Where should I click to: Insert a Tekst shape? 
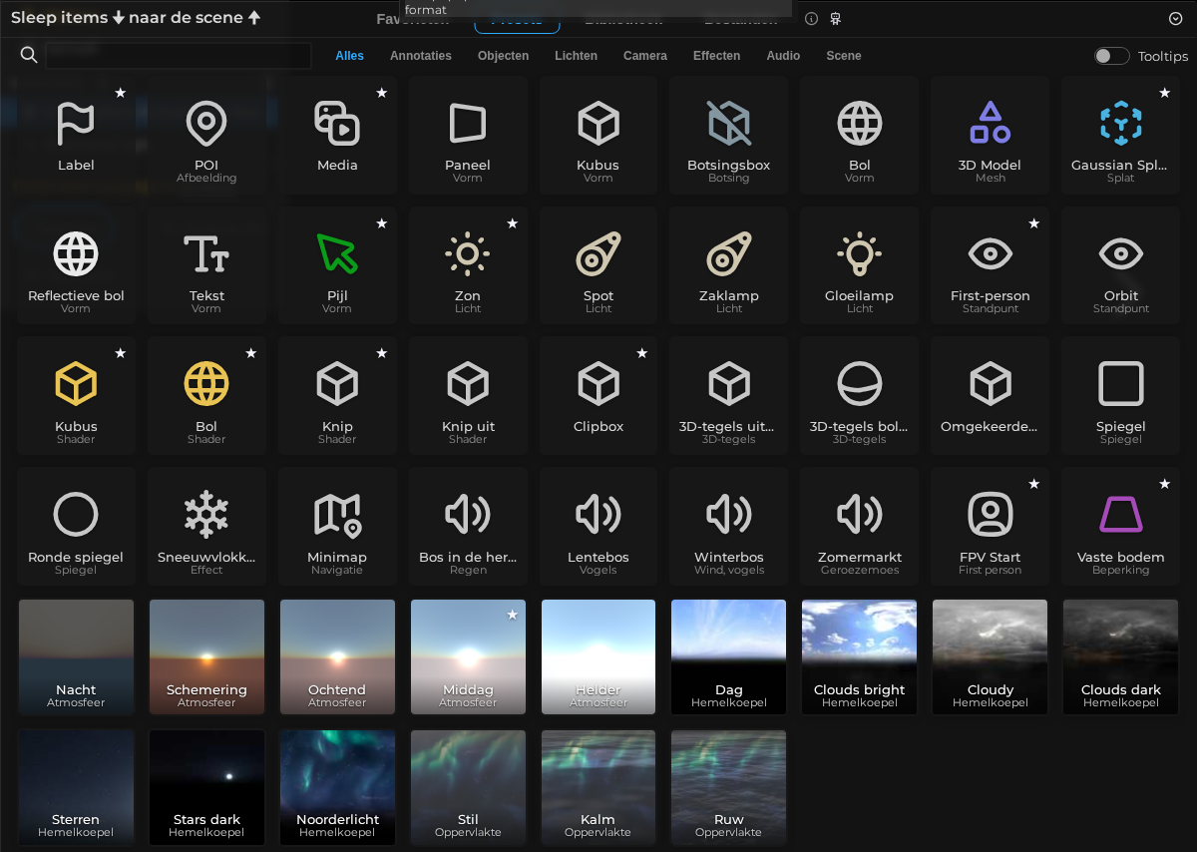click(x=206, y=264)
